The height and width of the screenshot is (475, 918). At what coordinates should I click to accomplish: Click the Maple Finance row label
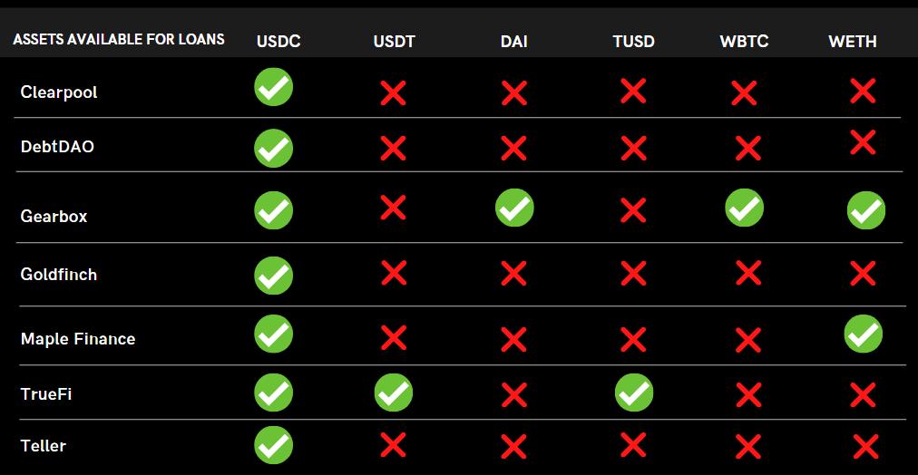(x=78, y=339)
